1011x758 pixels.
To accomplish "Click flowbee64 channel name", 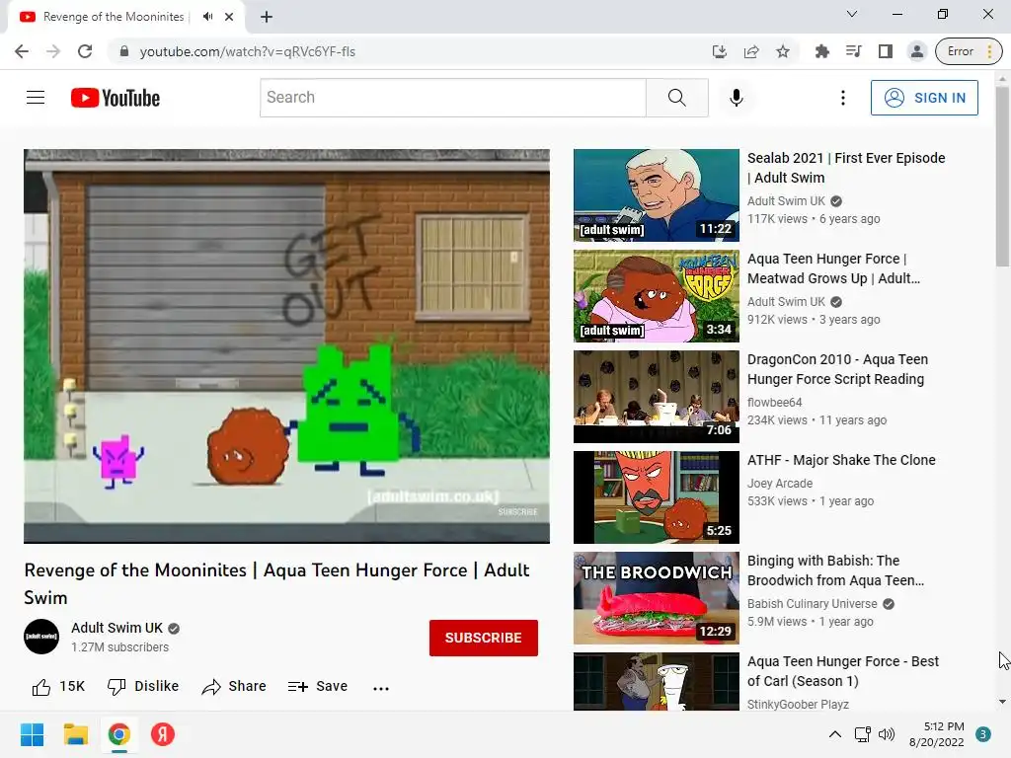I will point(774,403).
